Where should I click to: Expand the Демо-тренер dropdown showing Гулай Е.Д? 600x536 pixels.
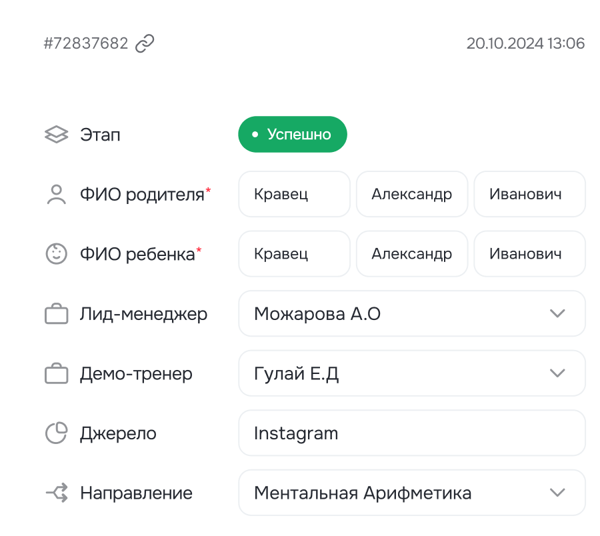click(x=411, y=374)
